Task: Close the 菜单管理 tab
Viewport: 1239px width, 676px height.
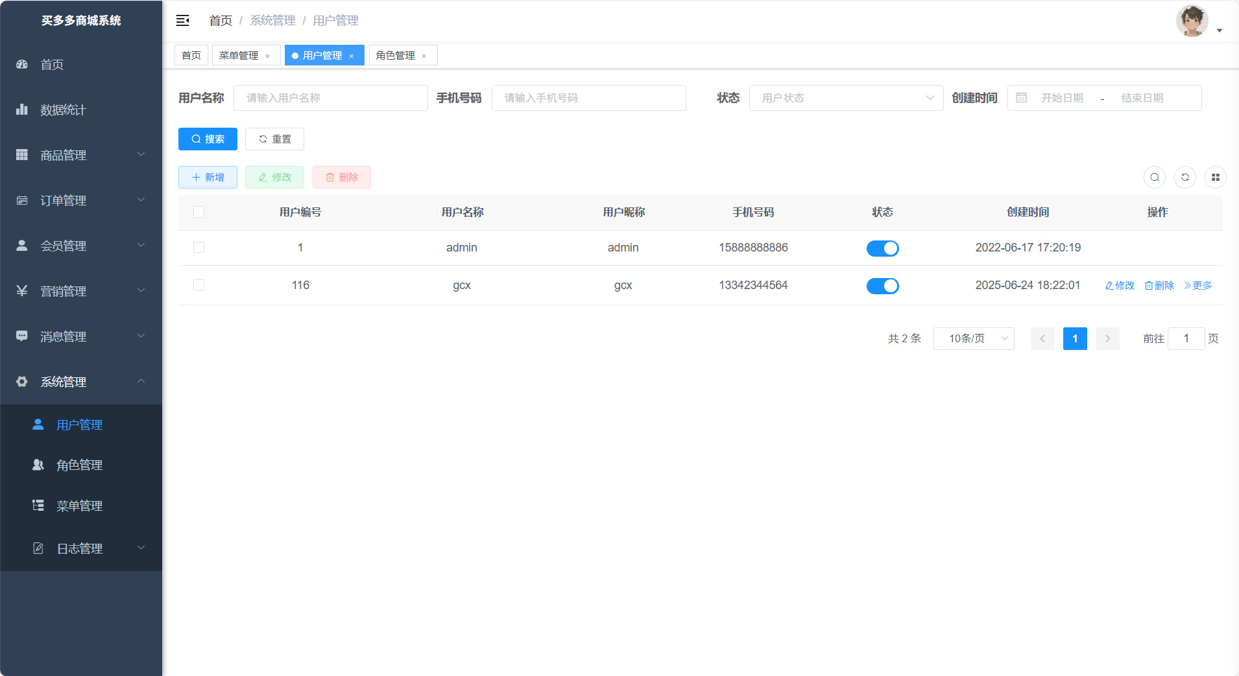Action: pos(267,56)
